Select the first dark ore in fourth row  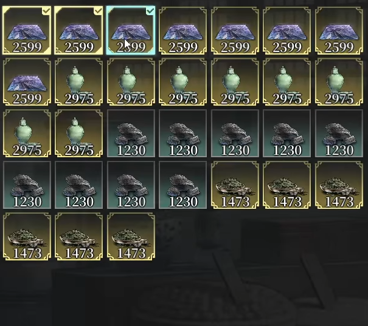pos(27,185)
